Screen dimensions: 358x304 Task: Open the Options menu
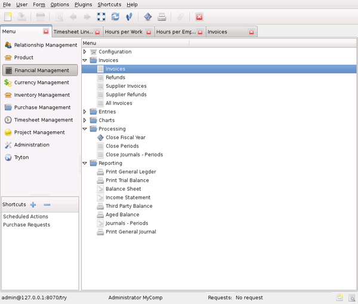[60, 5]
